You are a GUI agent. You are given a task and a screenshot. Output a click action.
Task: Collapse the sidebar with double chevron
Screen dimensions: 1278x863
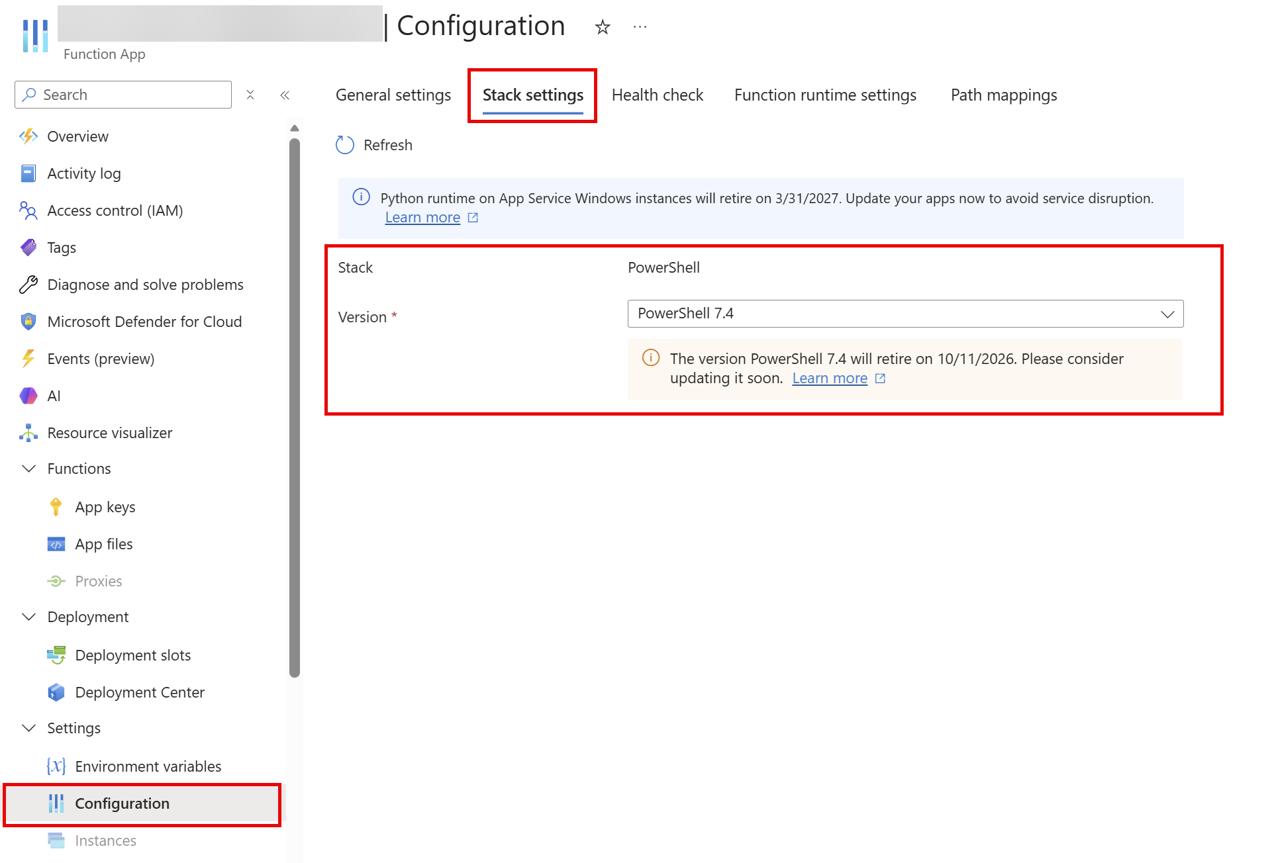(x=285, y=95)
